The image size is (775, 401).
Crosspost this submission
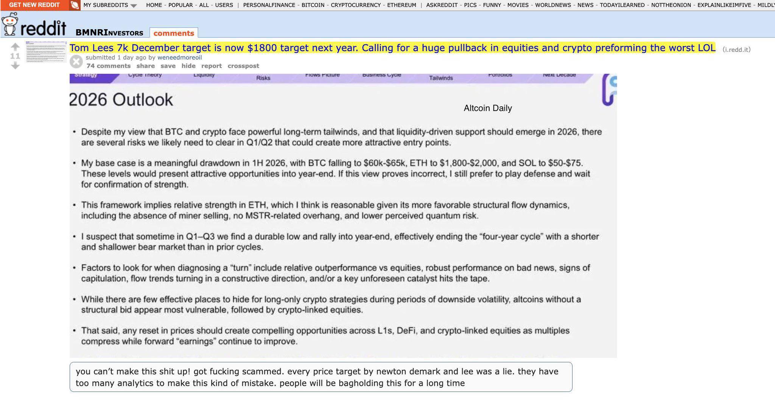click(243, 66)
